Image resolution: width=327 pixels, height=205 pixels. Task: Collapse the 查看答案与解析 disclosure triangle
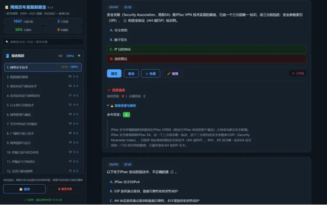click(x=108, y=105)
